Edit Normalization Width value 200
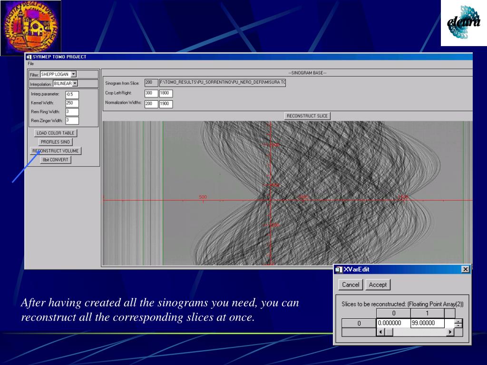 coord(151,104)
